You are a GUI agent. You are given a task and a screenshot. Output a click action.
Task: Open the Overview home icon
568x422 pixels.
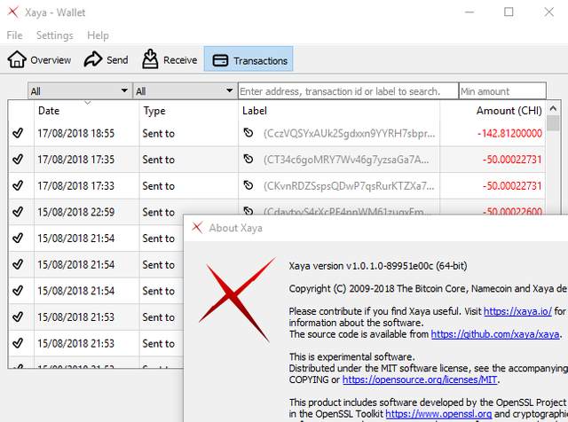(17, 59)
